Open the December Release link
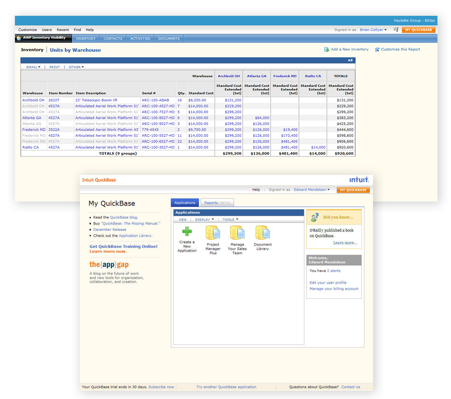This screenshot has width=451, height=399. pyautogui.click(x=110, y=229)
